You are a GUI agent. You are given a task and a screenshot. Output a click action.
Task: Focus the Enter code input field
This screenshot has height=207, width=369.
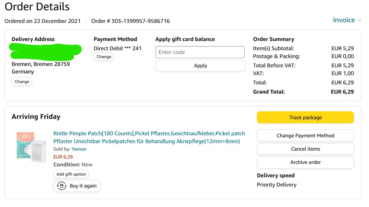coord(200,52)
